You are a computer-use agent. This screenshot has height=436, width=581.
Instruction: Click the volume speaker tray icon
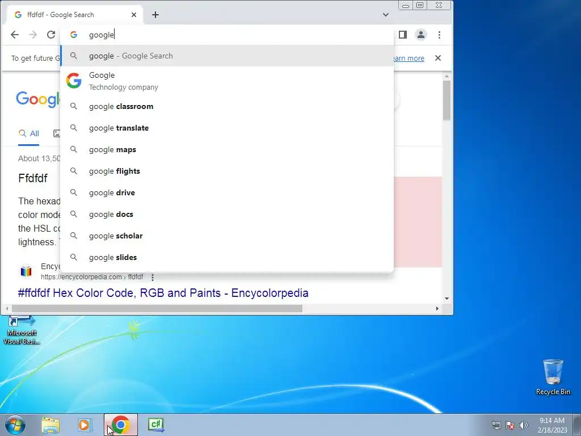[x=524, y=425]
